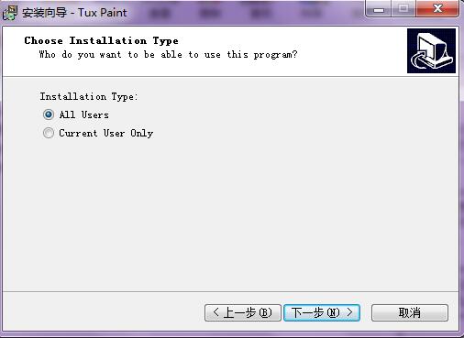Viewport: 464px width, 338px height.
Task: Click the computer setup graphic in the header
Action: click(431, 50)
